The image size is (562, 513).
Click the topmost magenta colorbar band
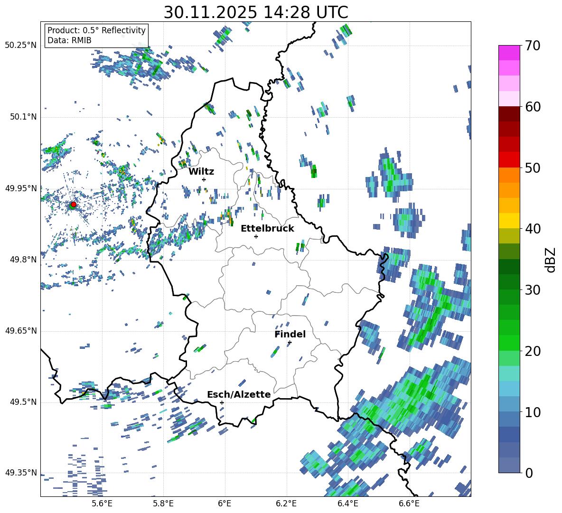(x=509, y=53)
